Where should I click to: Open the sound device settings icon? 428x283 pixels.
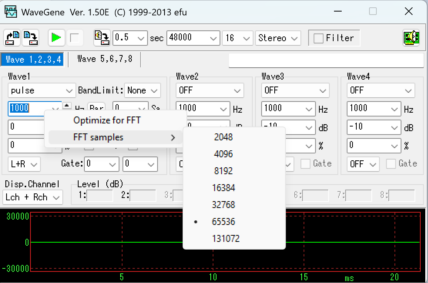point(411,38)
